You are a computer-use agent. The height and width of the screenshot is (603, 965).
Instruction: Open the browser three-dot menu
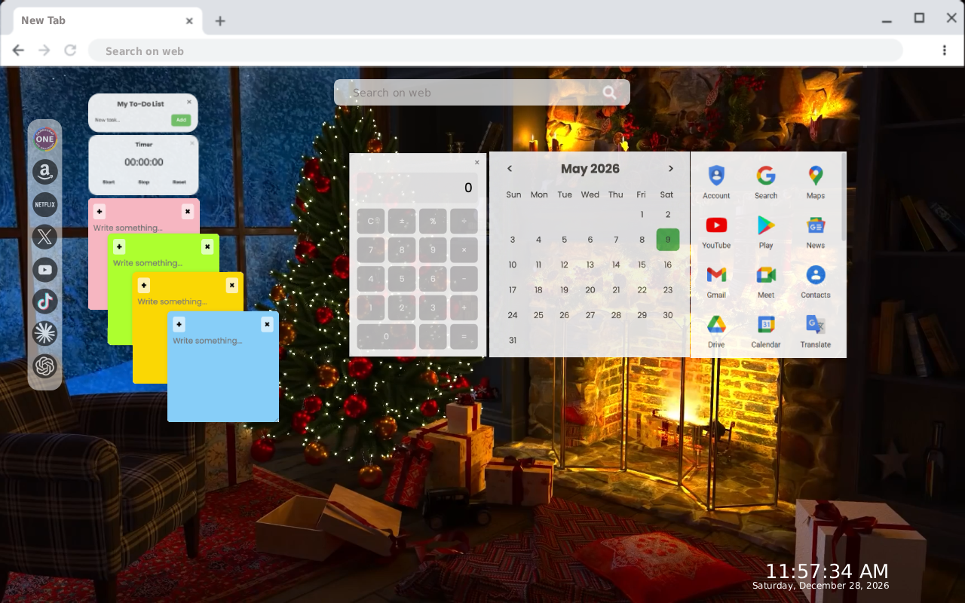945,51
